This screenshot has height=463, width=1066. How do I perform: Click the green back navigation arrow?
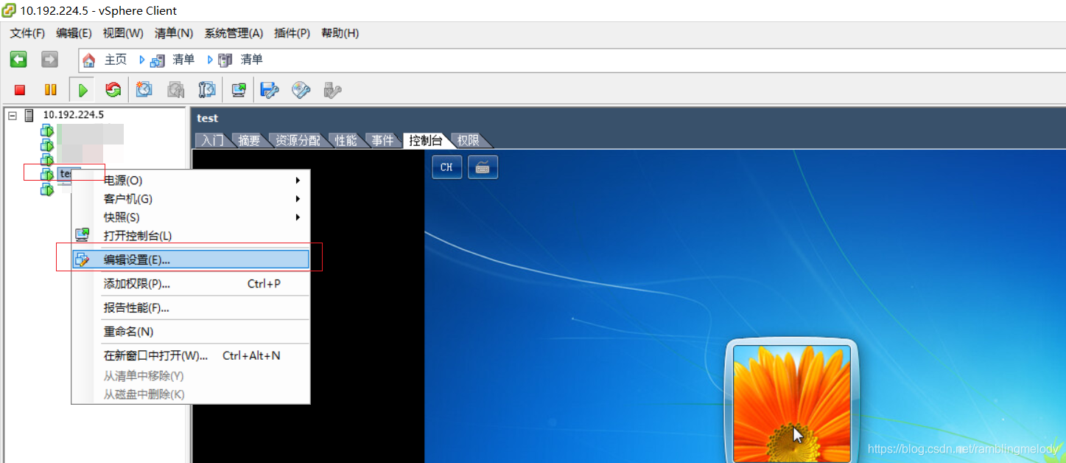pos(18,60)
